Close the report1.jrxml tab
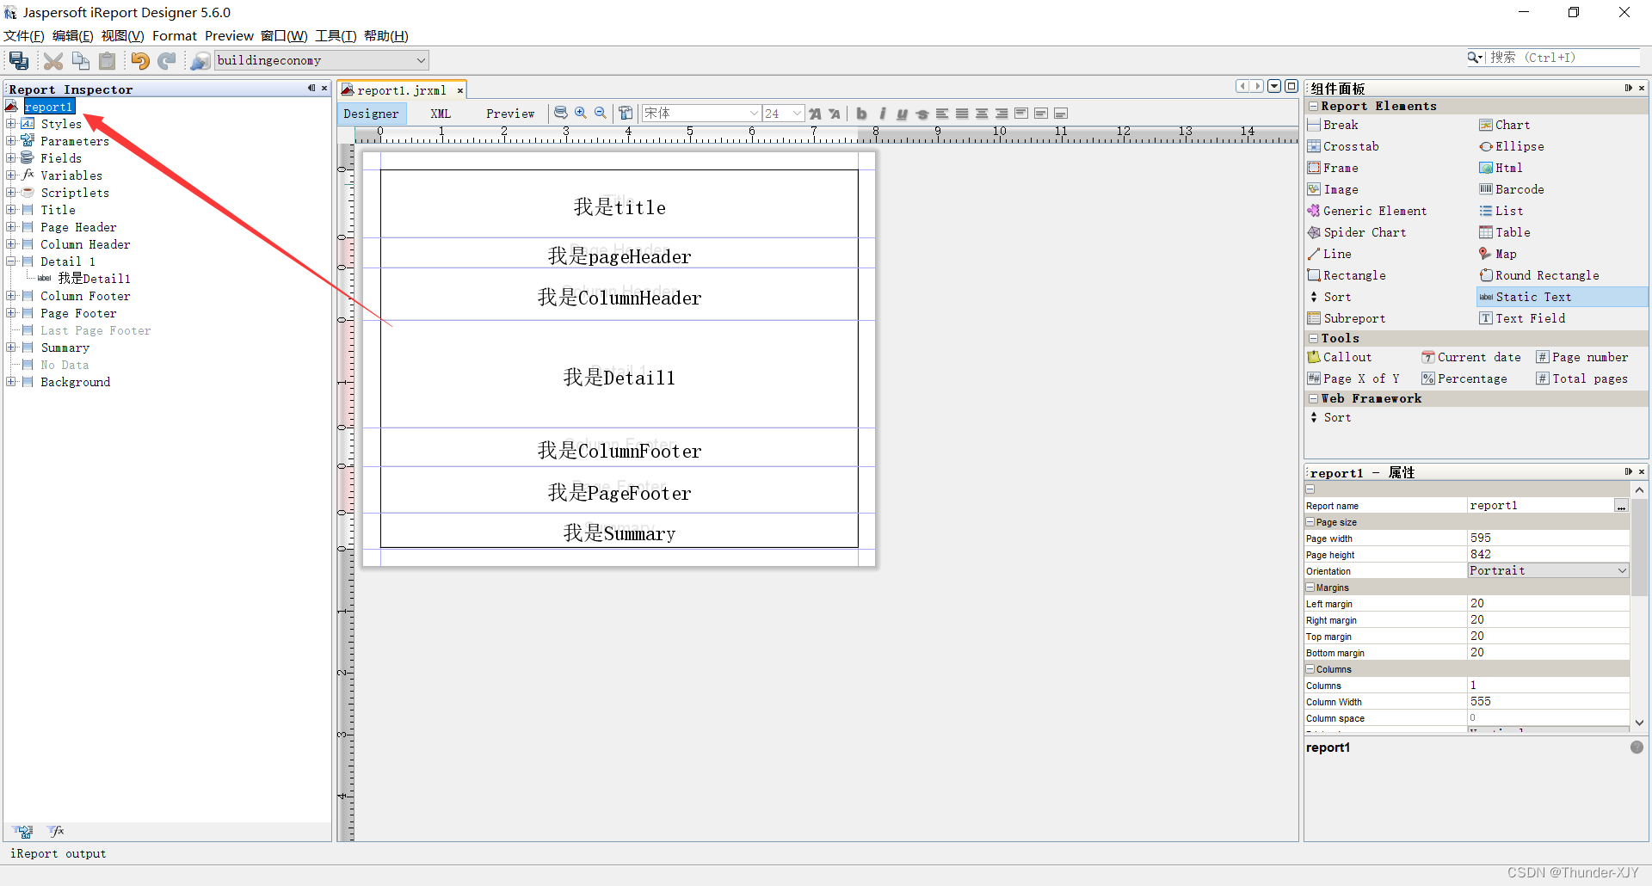This screenshot has width=1652, height=886. 460,90
